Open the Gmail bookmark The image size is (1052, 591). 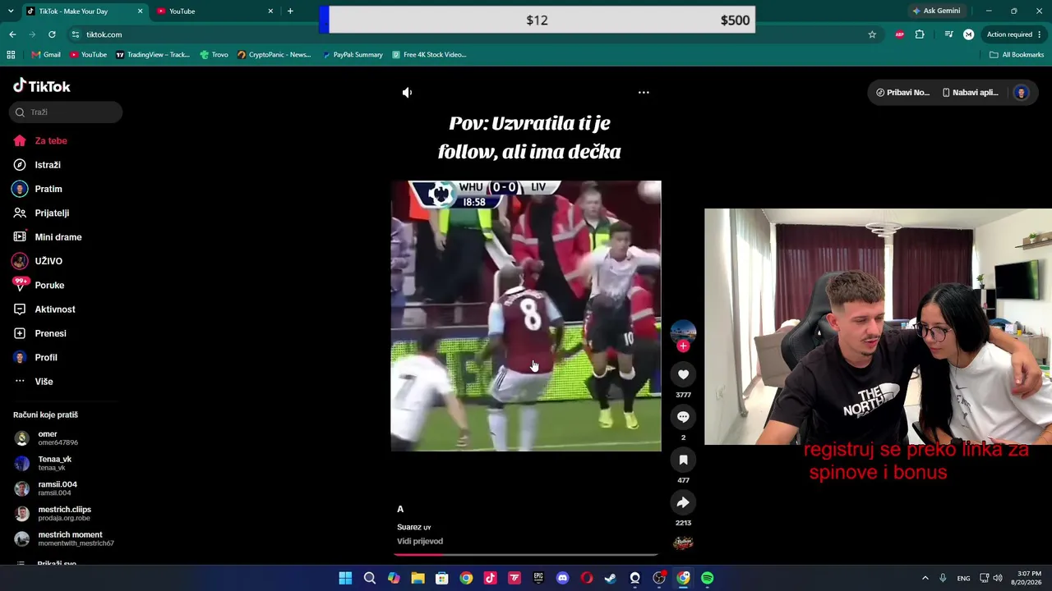(x=46, y=55)
